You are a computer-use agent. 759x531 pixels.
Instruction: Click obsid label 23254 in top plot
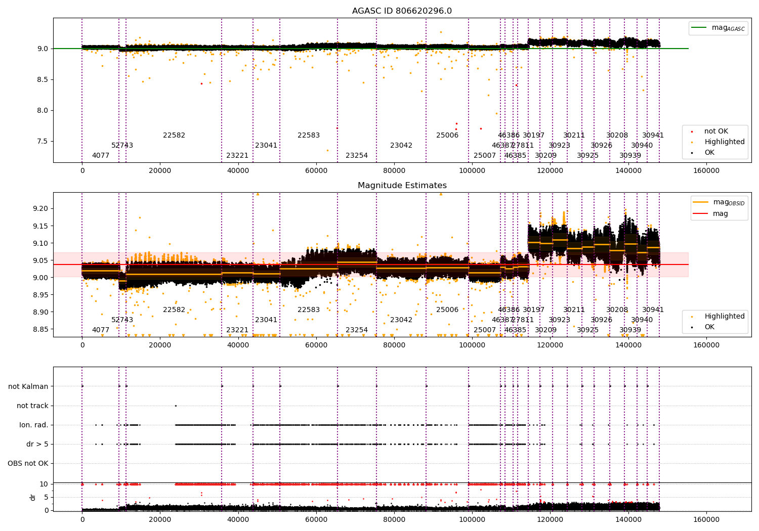(357, 156)
